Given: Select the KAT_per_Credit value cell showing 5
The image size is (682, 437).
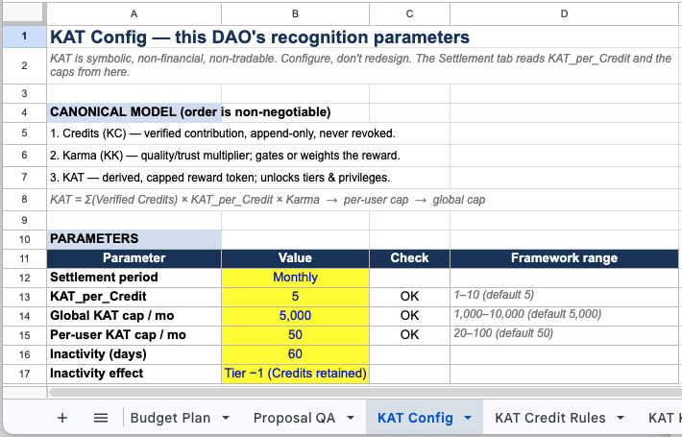Looking at the screenshot, I should pos(295,297).
